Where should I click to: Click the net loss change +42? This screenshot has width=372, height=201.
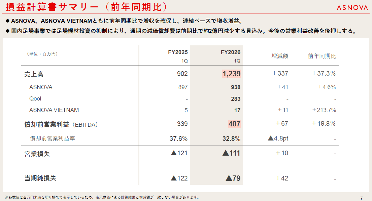coord(282,178)
